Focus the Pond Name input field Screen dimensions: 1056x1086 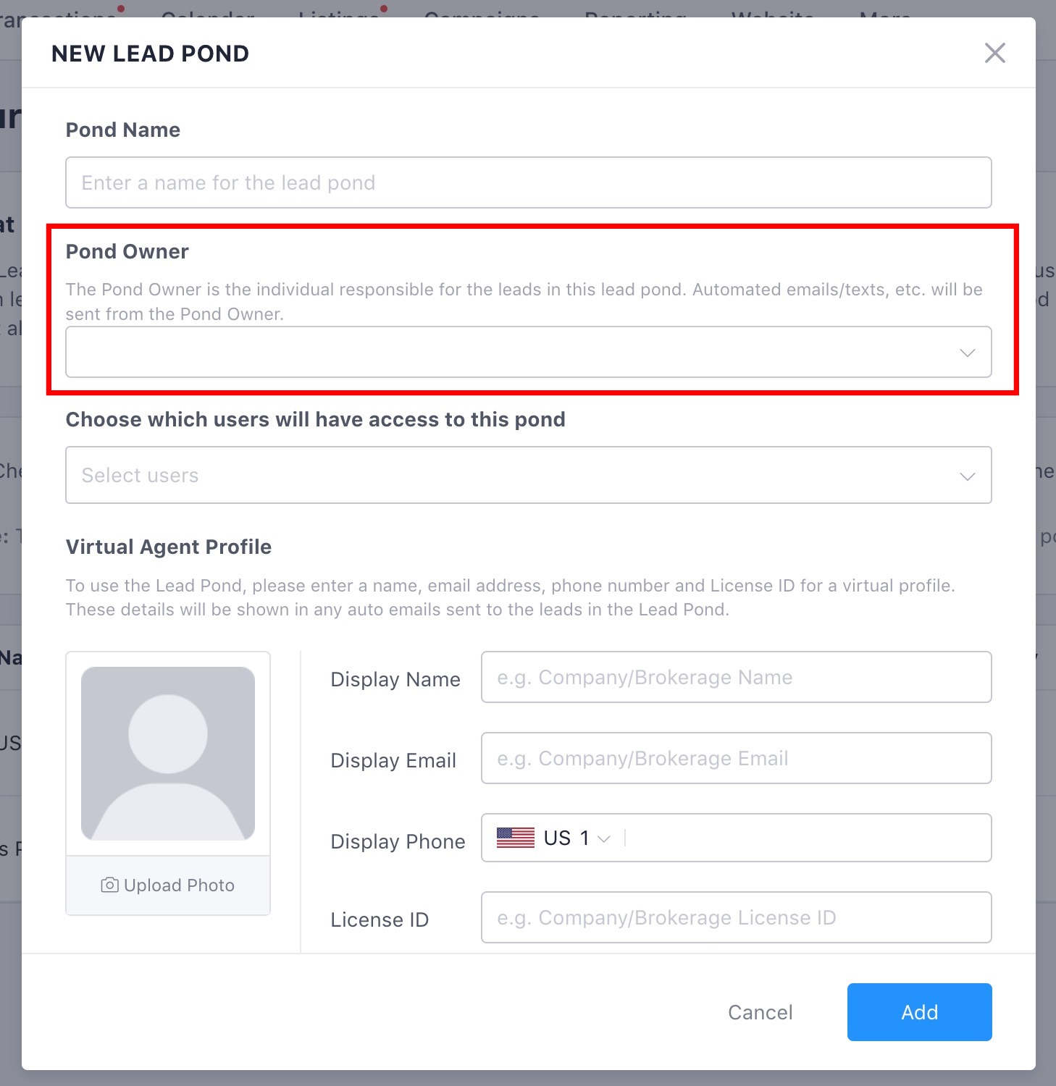528,182
